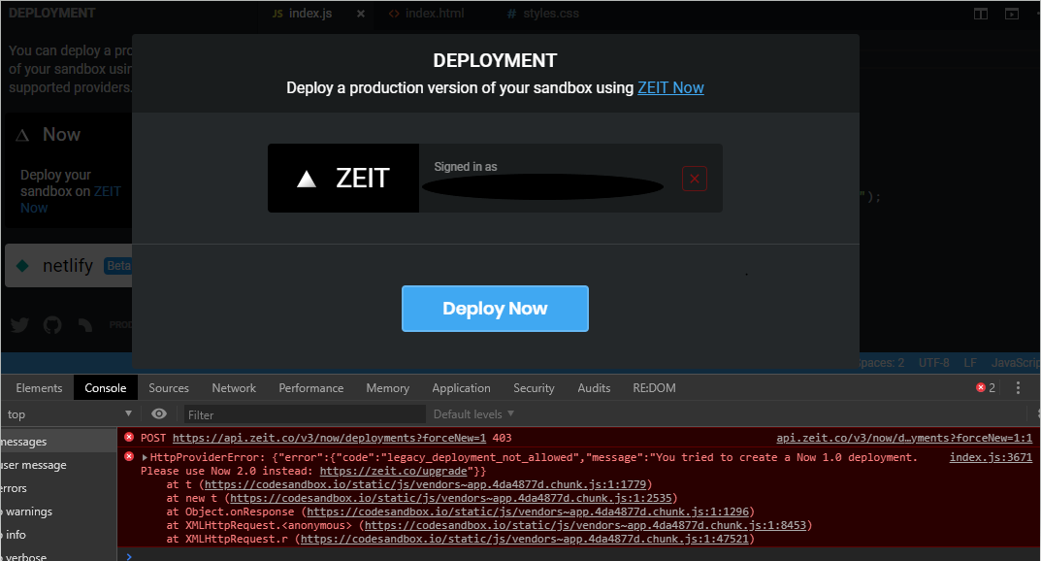Viewport: 1041px width, 561px height.
Task: Open the Network tab in DevTools
Action: [x=234, y=387]
